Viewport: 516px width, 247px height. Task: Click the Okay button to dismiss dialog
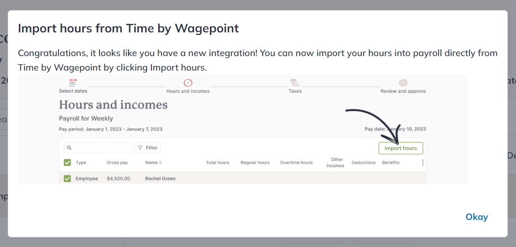[476, 217]
